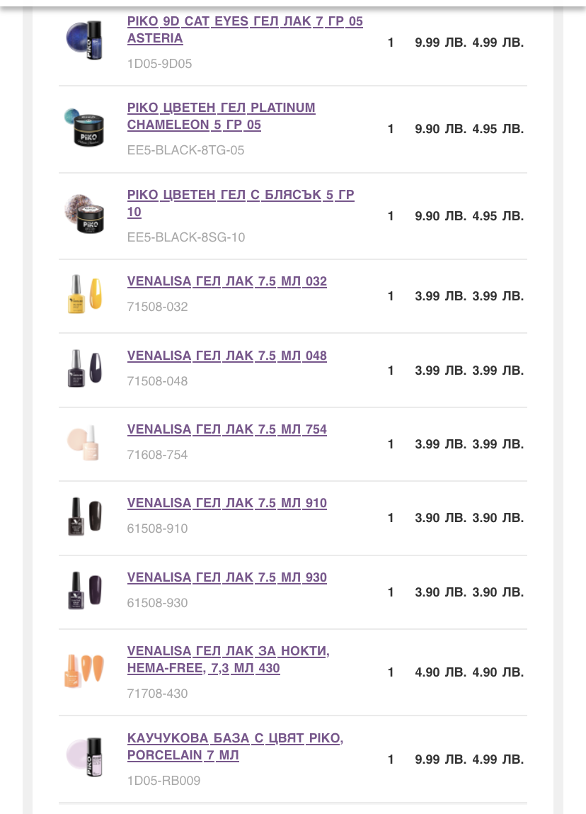Open PIKO glitter color gel 10 link
The image size is (586, 814).
(241, 203)
